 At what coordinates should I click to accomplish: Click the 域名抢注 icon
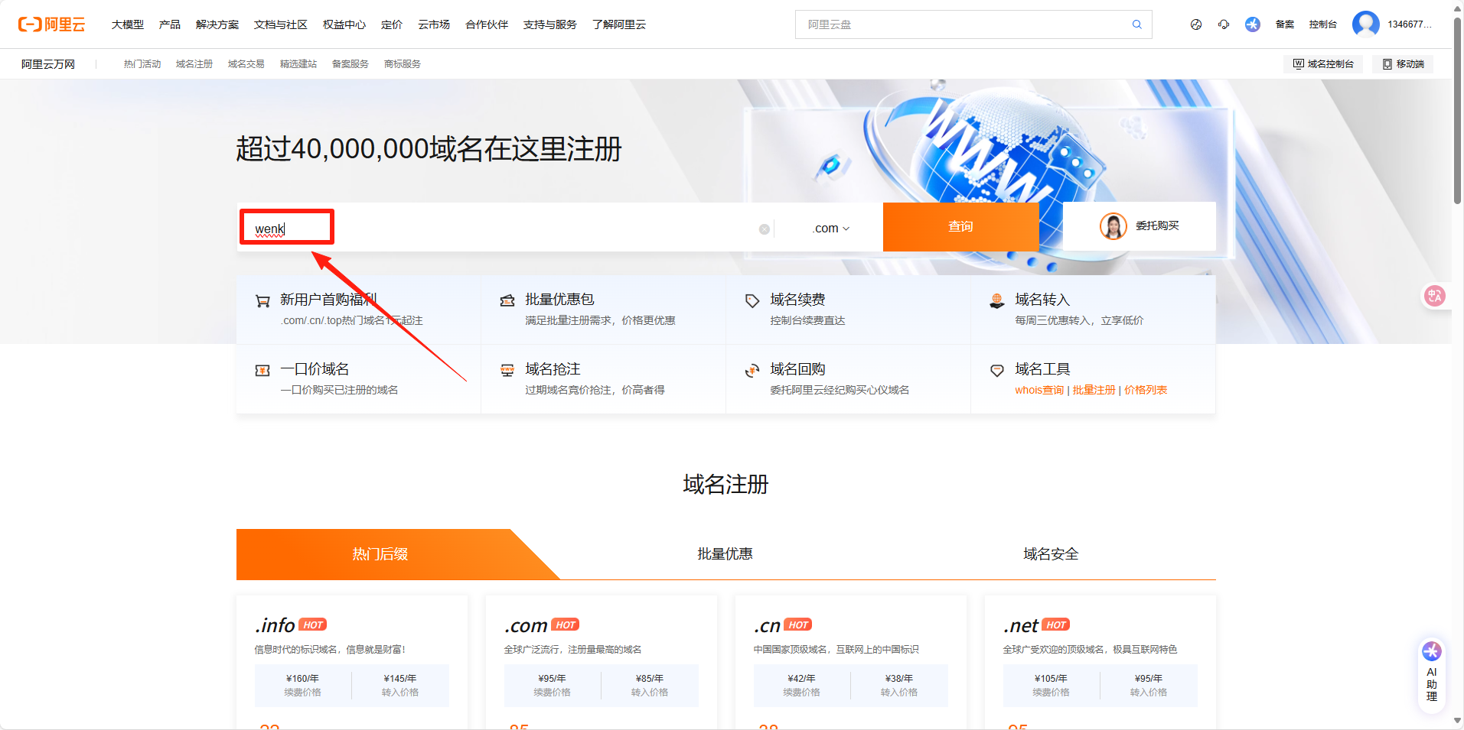click(507, 370)
